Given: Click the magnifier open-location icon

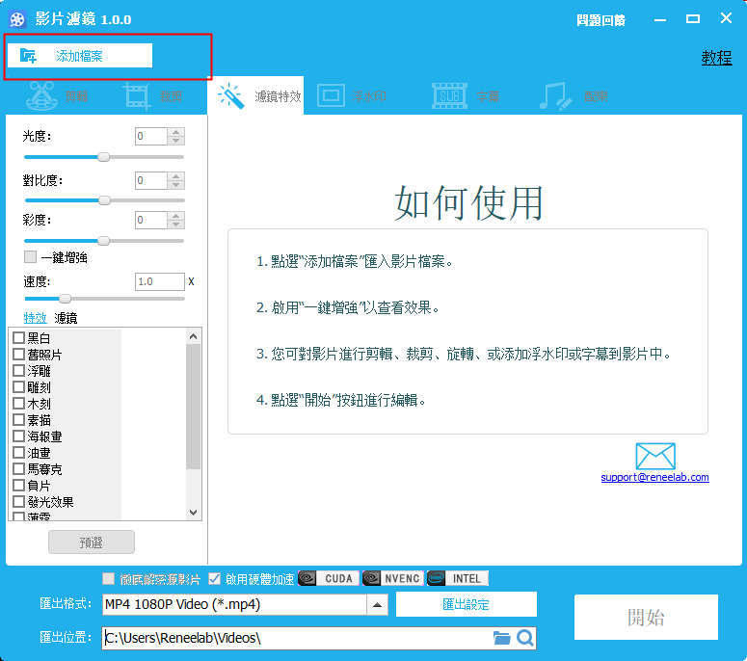Looking at the screenshot, I should pos(525,638).
